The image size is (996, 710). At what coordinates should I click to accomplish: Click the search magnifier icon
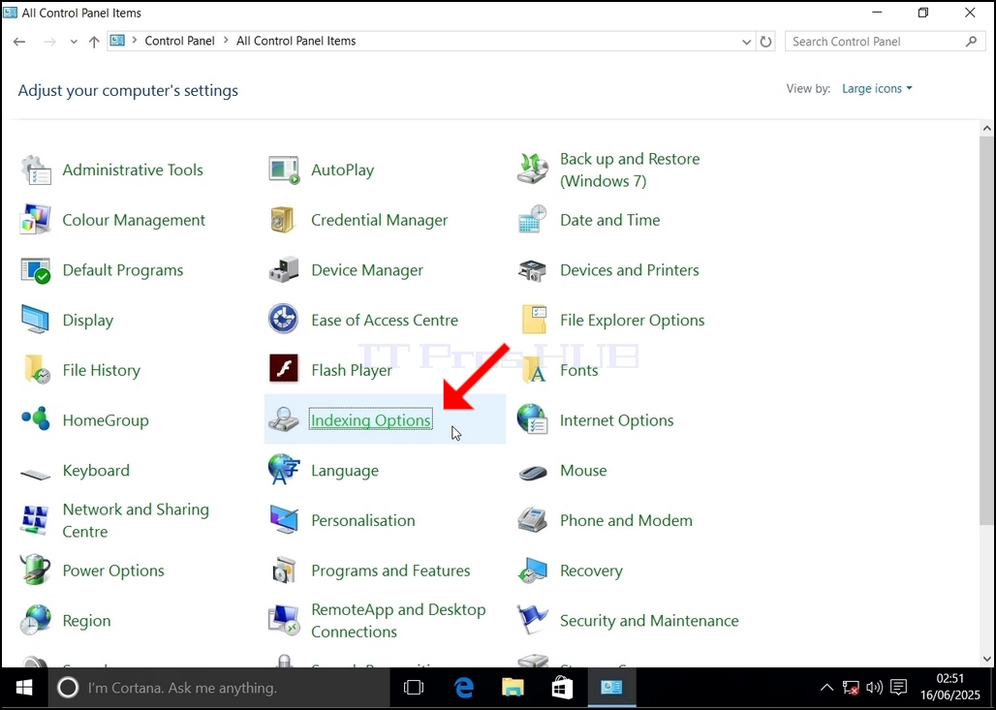[x=971, y=42]
